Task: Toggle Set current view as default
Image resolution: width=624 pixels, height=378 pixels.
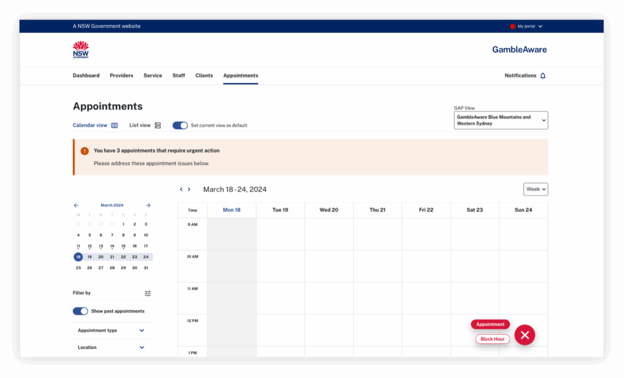Action: (180, 125)
